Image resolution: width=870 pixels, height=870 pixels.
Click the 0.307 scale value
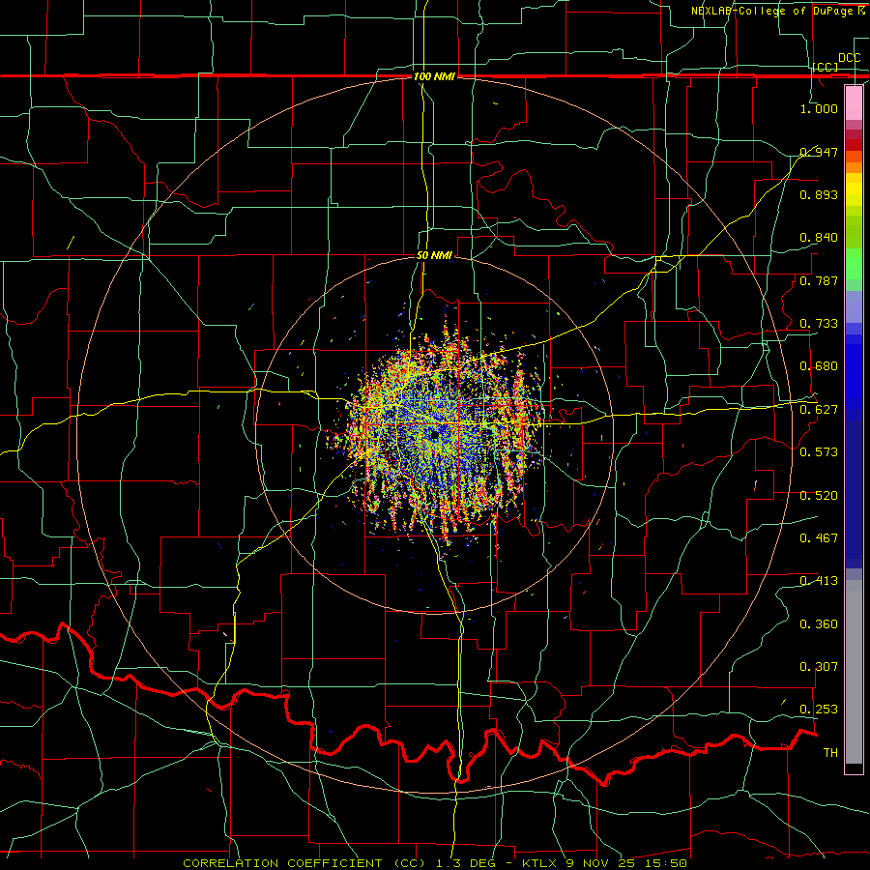click(x=819, y=667)
